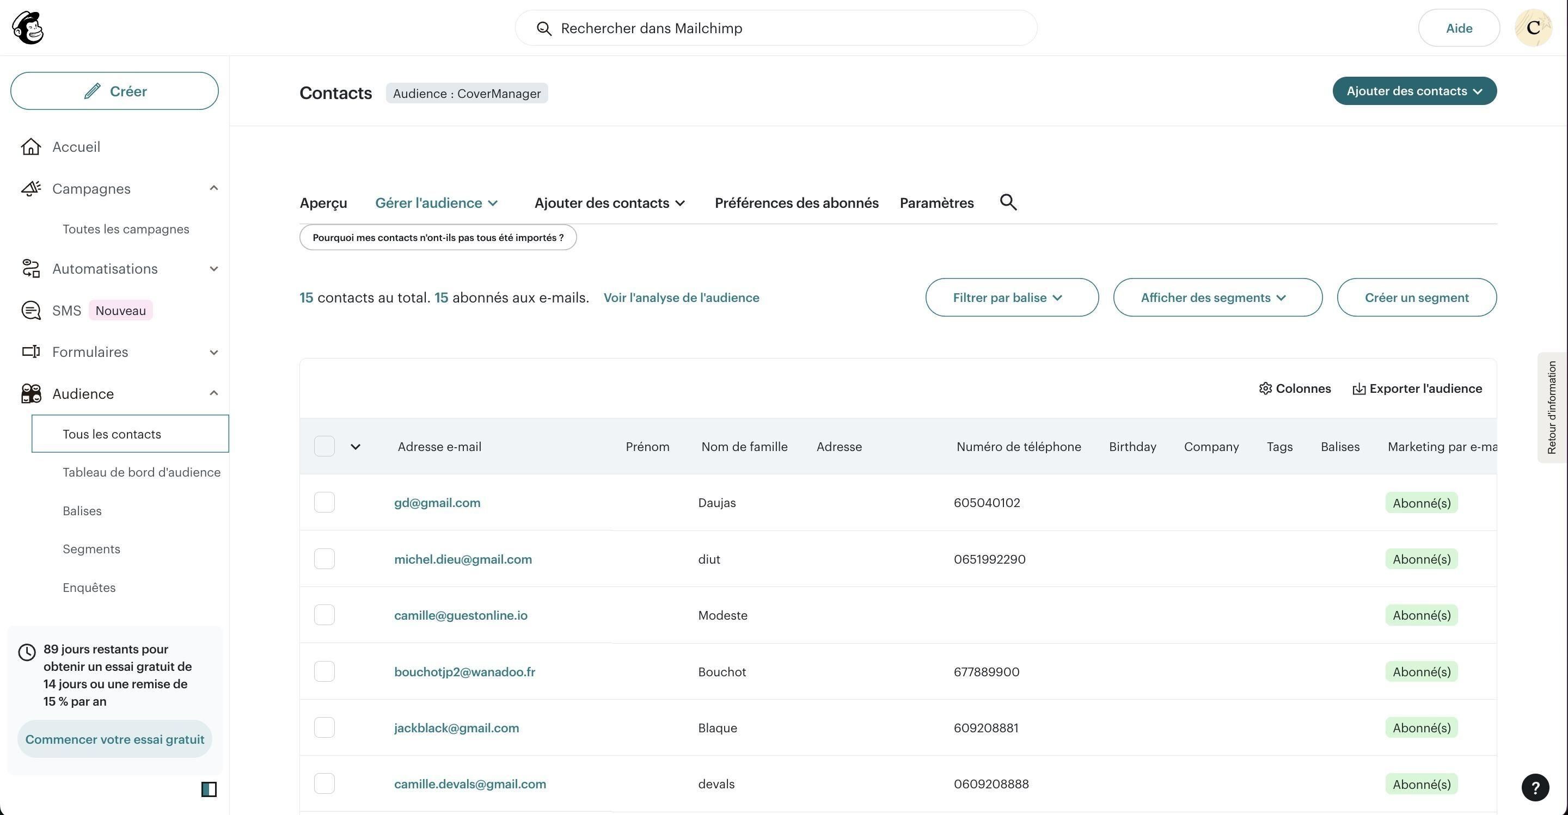
Task: Open the Colonnes gear settings
Action: [1265, 388]
